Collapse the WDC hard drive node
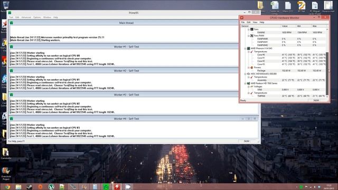Image resolution: width=338 pixels, height=190 pixels. (x=245, y=74)
